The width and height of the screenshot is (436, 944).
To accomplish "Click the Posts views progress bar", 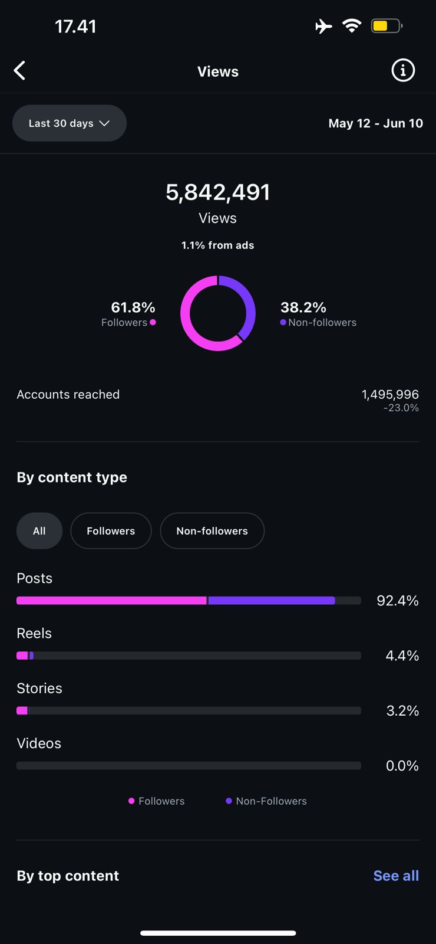I will pos(189,601).
